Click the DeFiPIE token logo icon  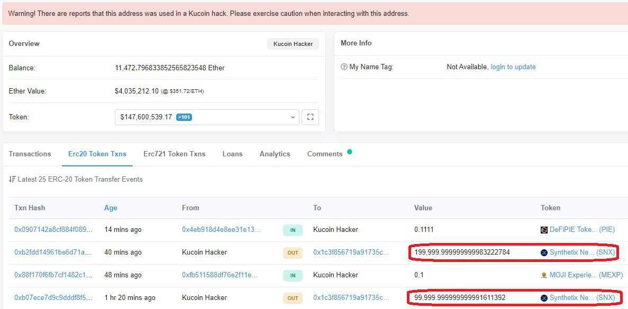pyautogui.click(x=544, y=230)
